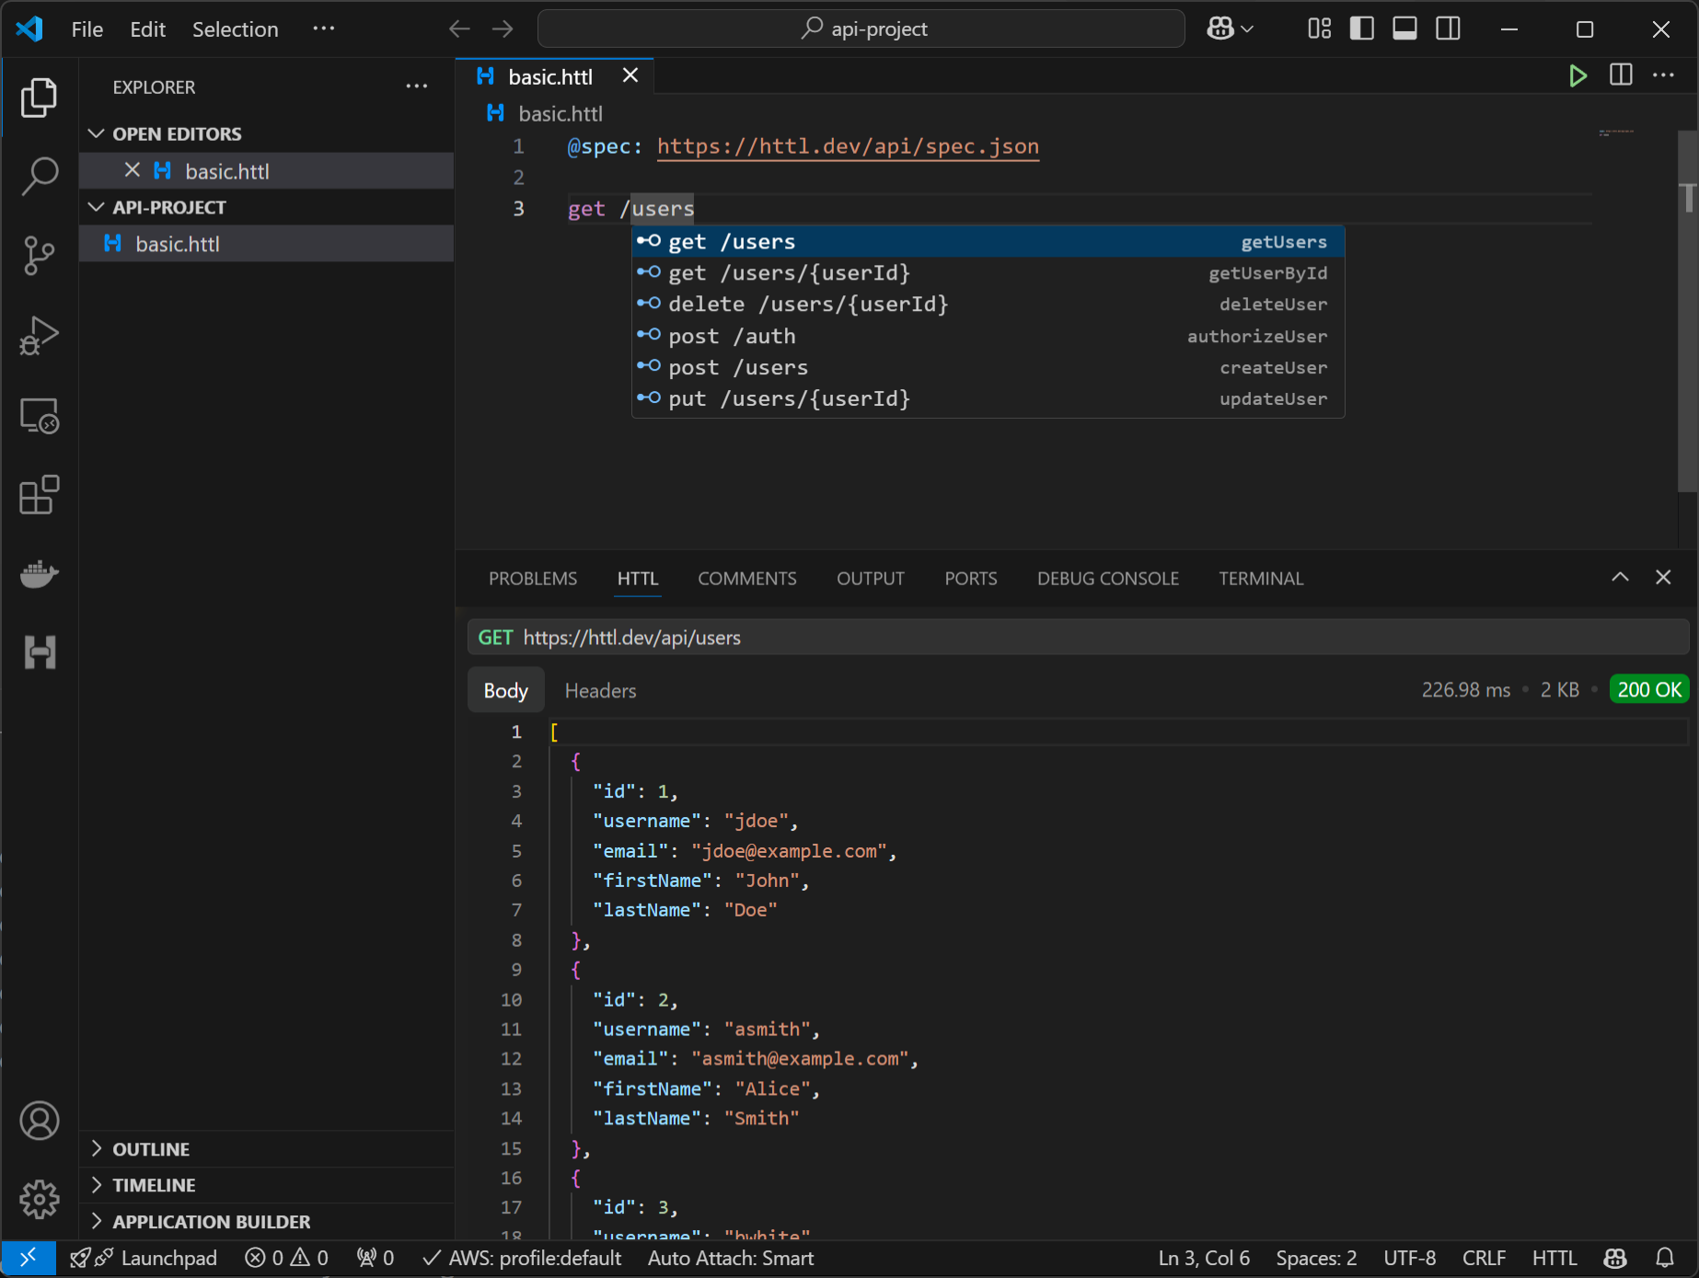Close the basic.httl editor tab
Viewport: 1699px width, 1278px height.
pos(630,75)
